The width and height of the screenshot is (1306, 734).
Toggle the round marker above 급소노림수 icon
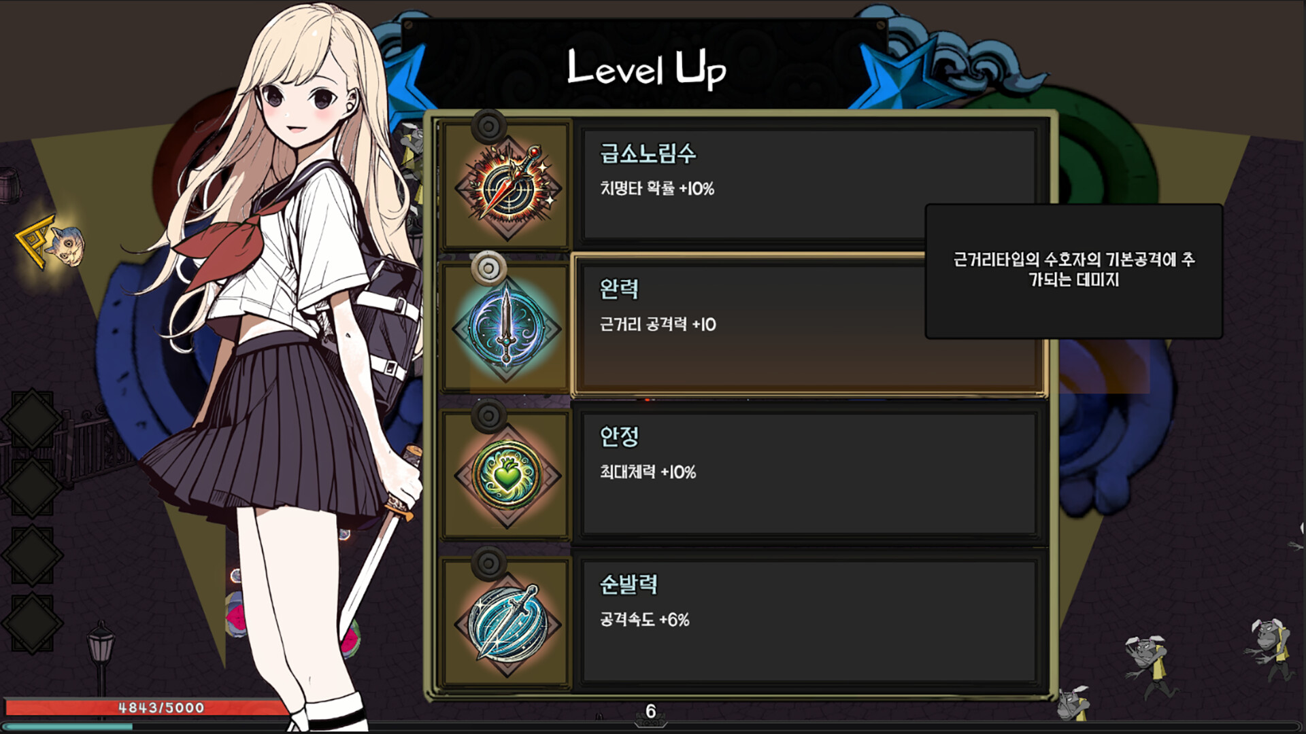point(488,126)
